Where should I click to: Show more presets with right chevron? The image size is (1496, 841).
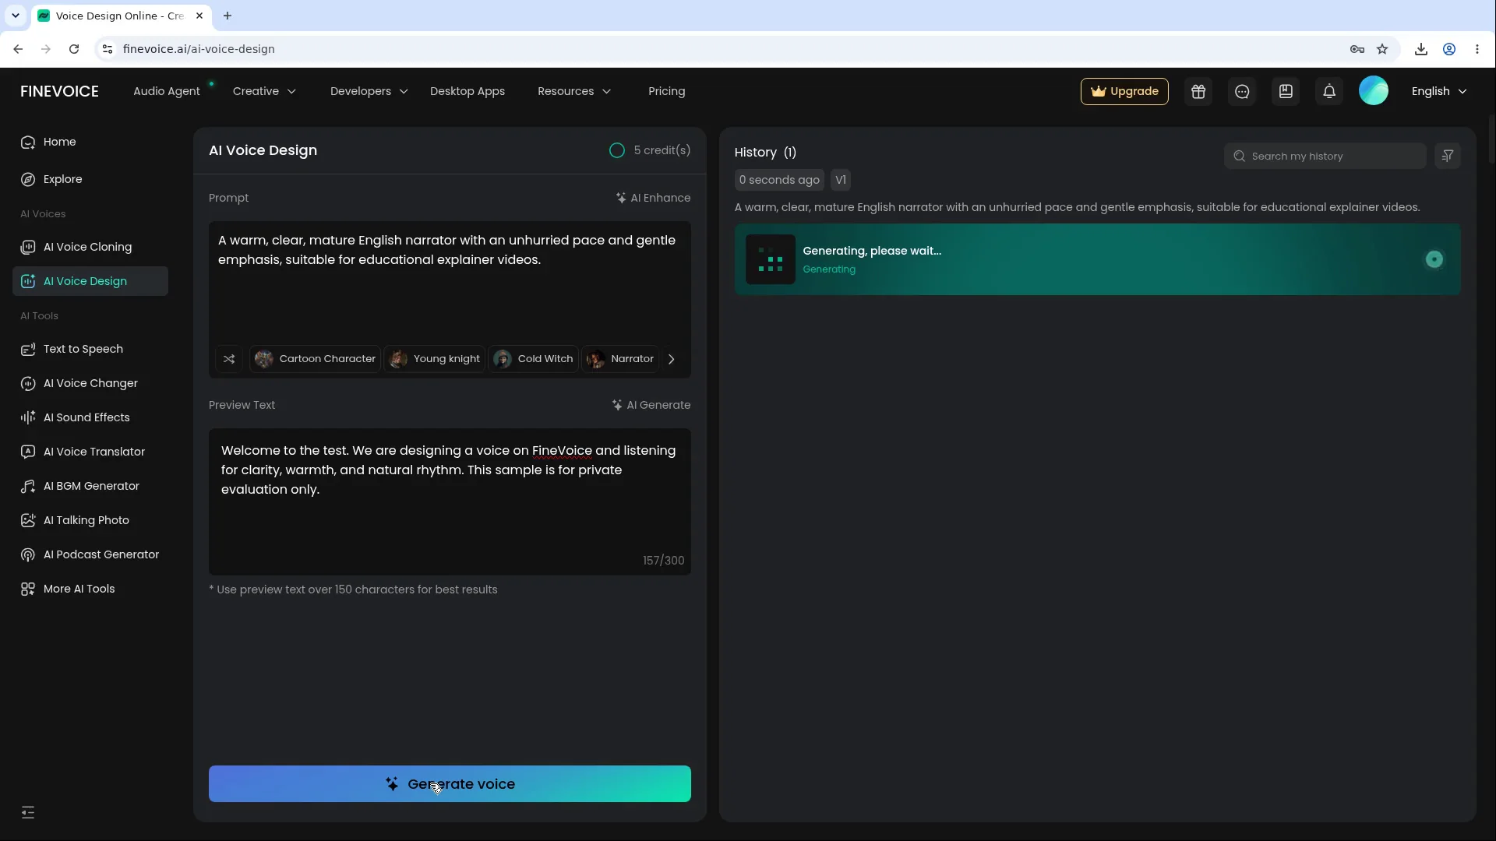coord(672,359)
